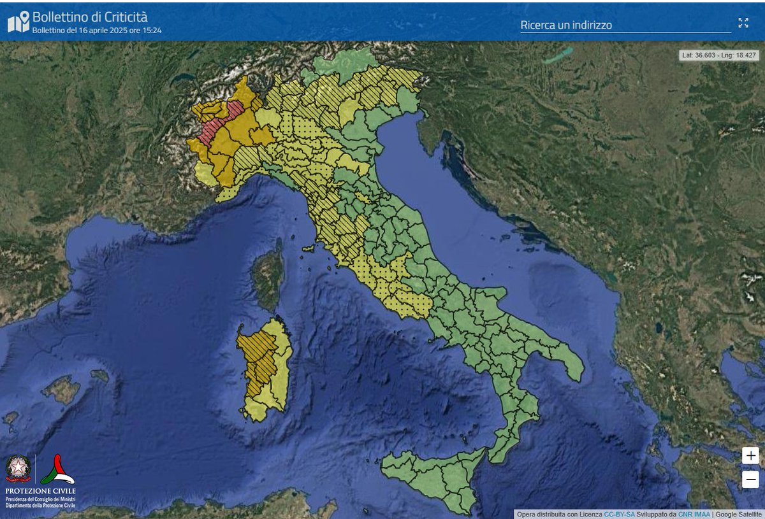Click the Lat Lng coordinates readout
765x519 pixels.
[x=719, y=55]
